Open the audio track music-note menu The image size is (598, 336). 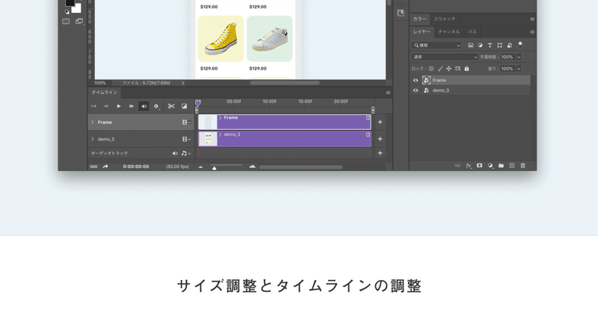point(186,153)
